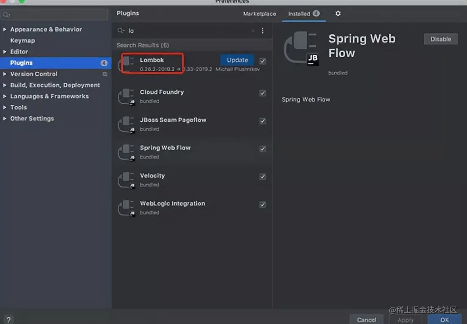This screenshot has width=467, height=324.
Task: Expand the Version Control section
Action: coord(5,74)
